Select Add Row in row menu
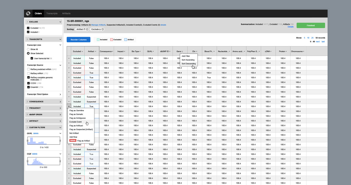 (73, 137)
